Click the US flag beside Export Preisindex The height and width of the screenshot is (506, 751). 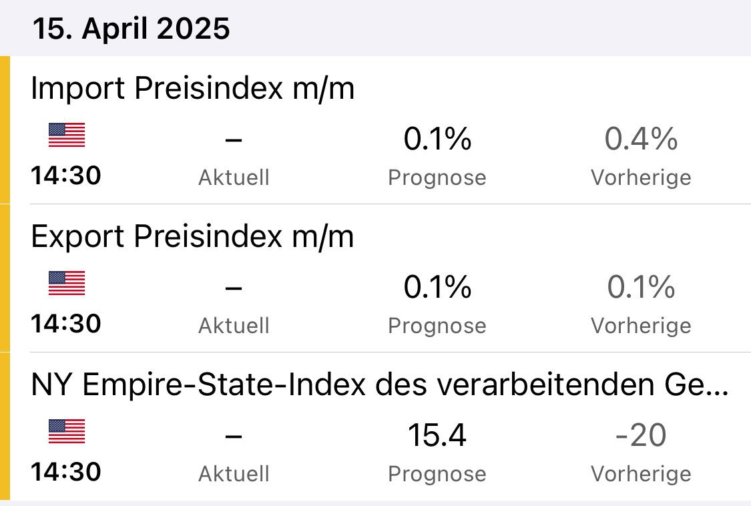[x=67, y=284]
